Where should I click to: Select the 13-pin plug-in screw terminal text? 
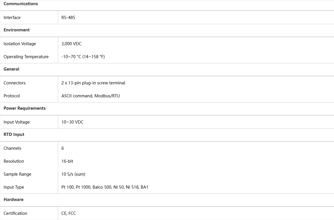[x=93, y=83]
